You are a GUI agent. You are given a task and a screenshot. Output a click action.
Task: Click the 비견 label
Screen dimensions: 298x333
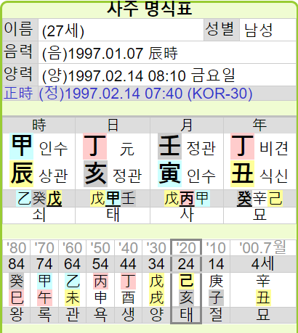pos(274,149)
